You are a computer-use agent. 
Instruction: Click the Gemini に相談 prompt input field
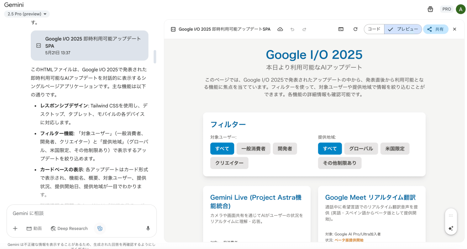(78, 213)
